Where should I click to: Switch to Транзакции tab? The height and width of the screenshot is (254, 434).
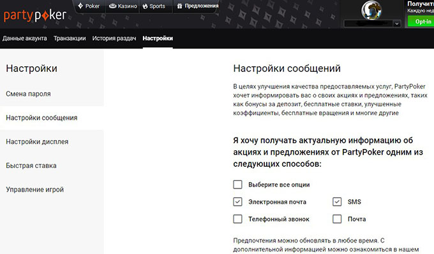70,38
